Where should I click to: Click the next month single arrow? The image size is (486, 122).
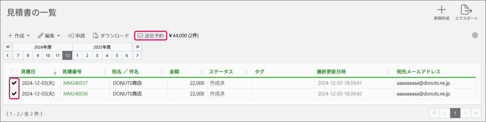point(137,55)
